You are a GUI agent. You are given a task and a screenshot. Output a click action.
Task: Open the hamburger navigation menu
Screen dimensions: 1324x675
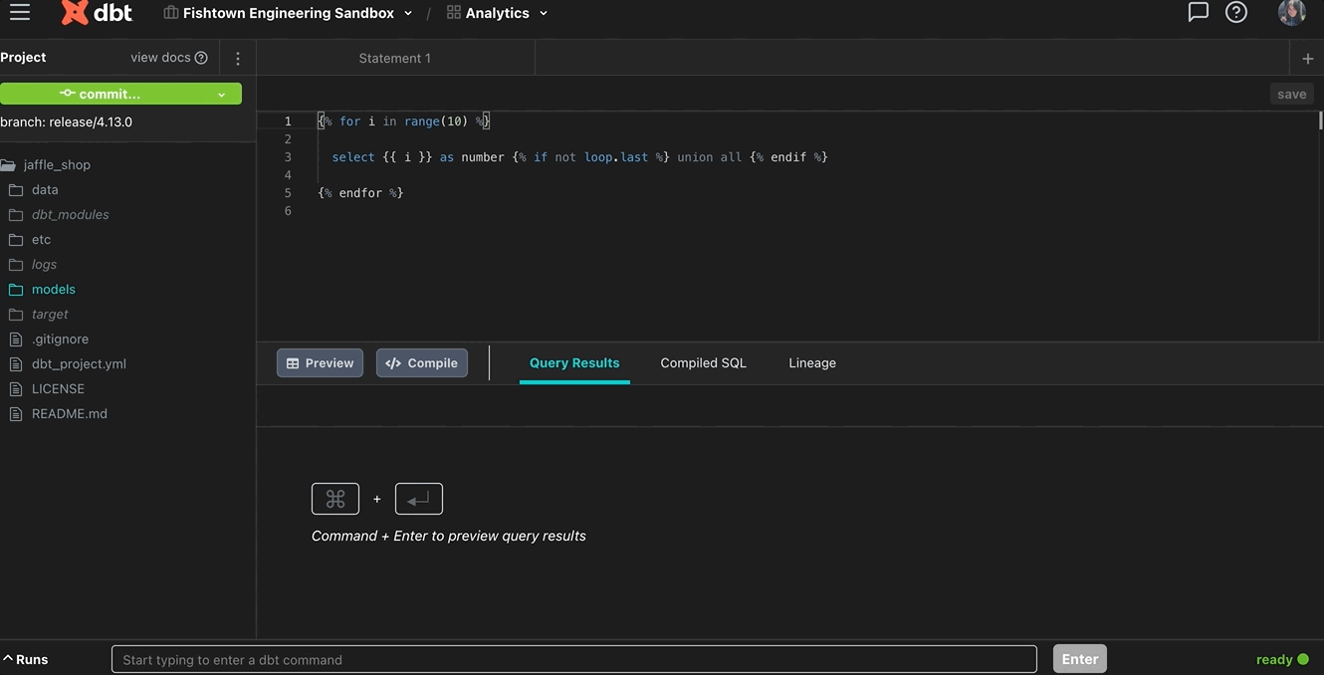(19, 12)
